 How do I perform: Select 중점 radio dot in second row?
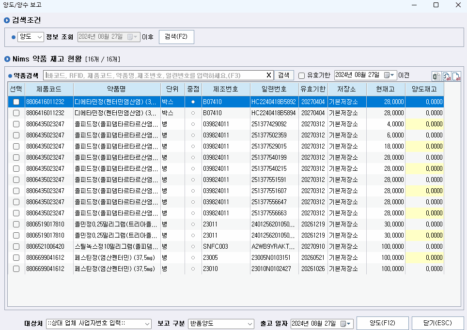[193, 113]
